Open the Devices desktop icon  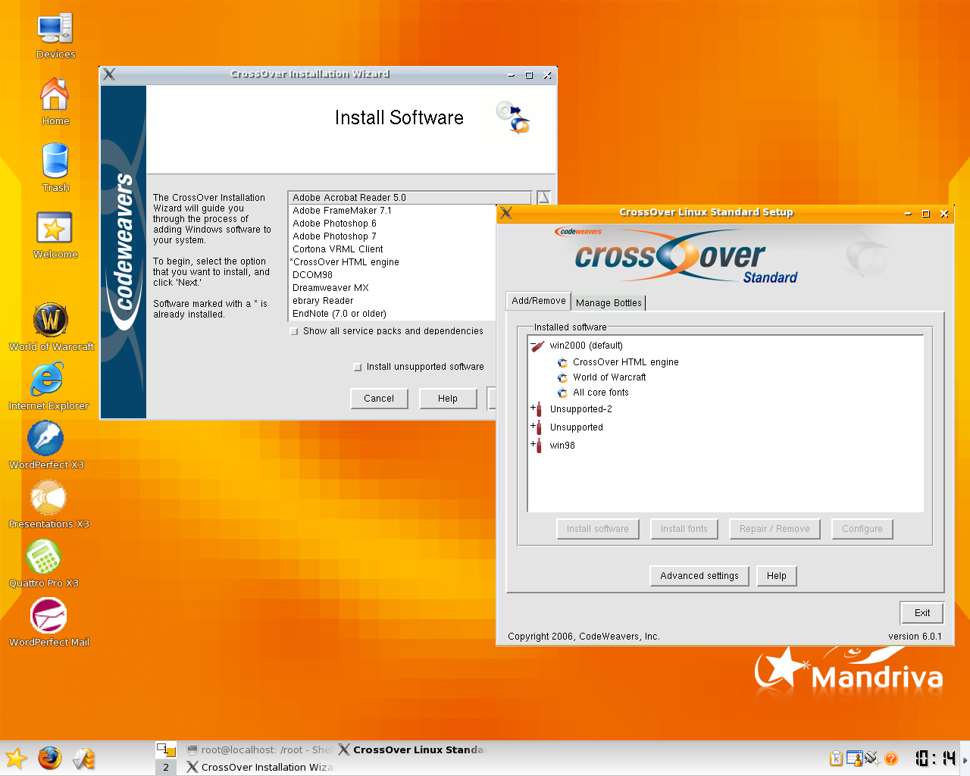[55, 30]
